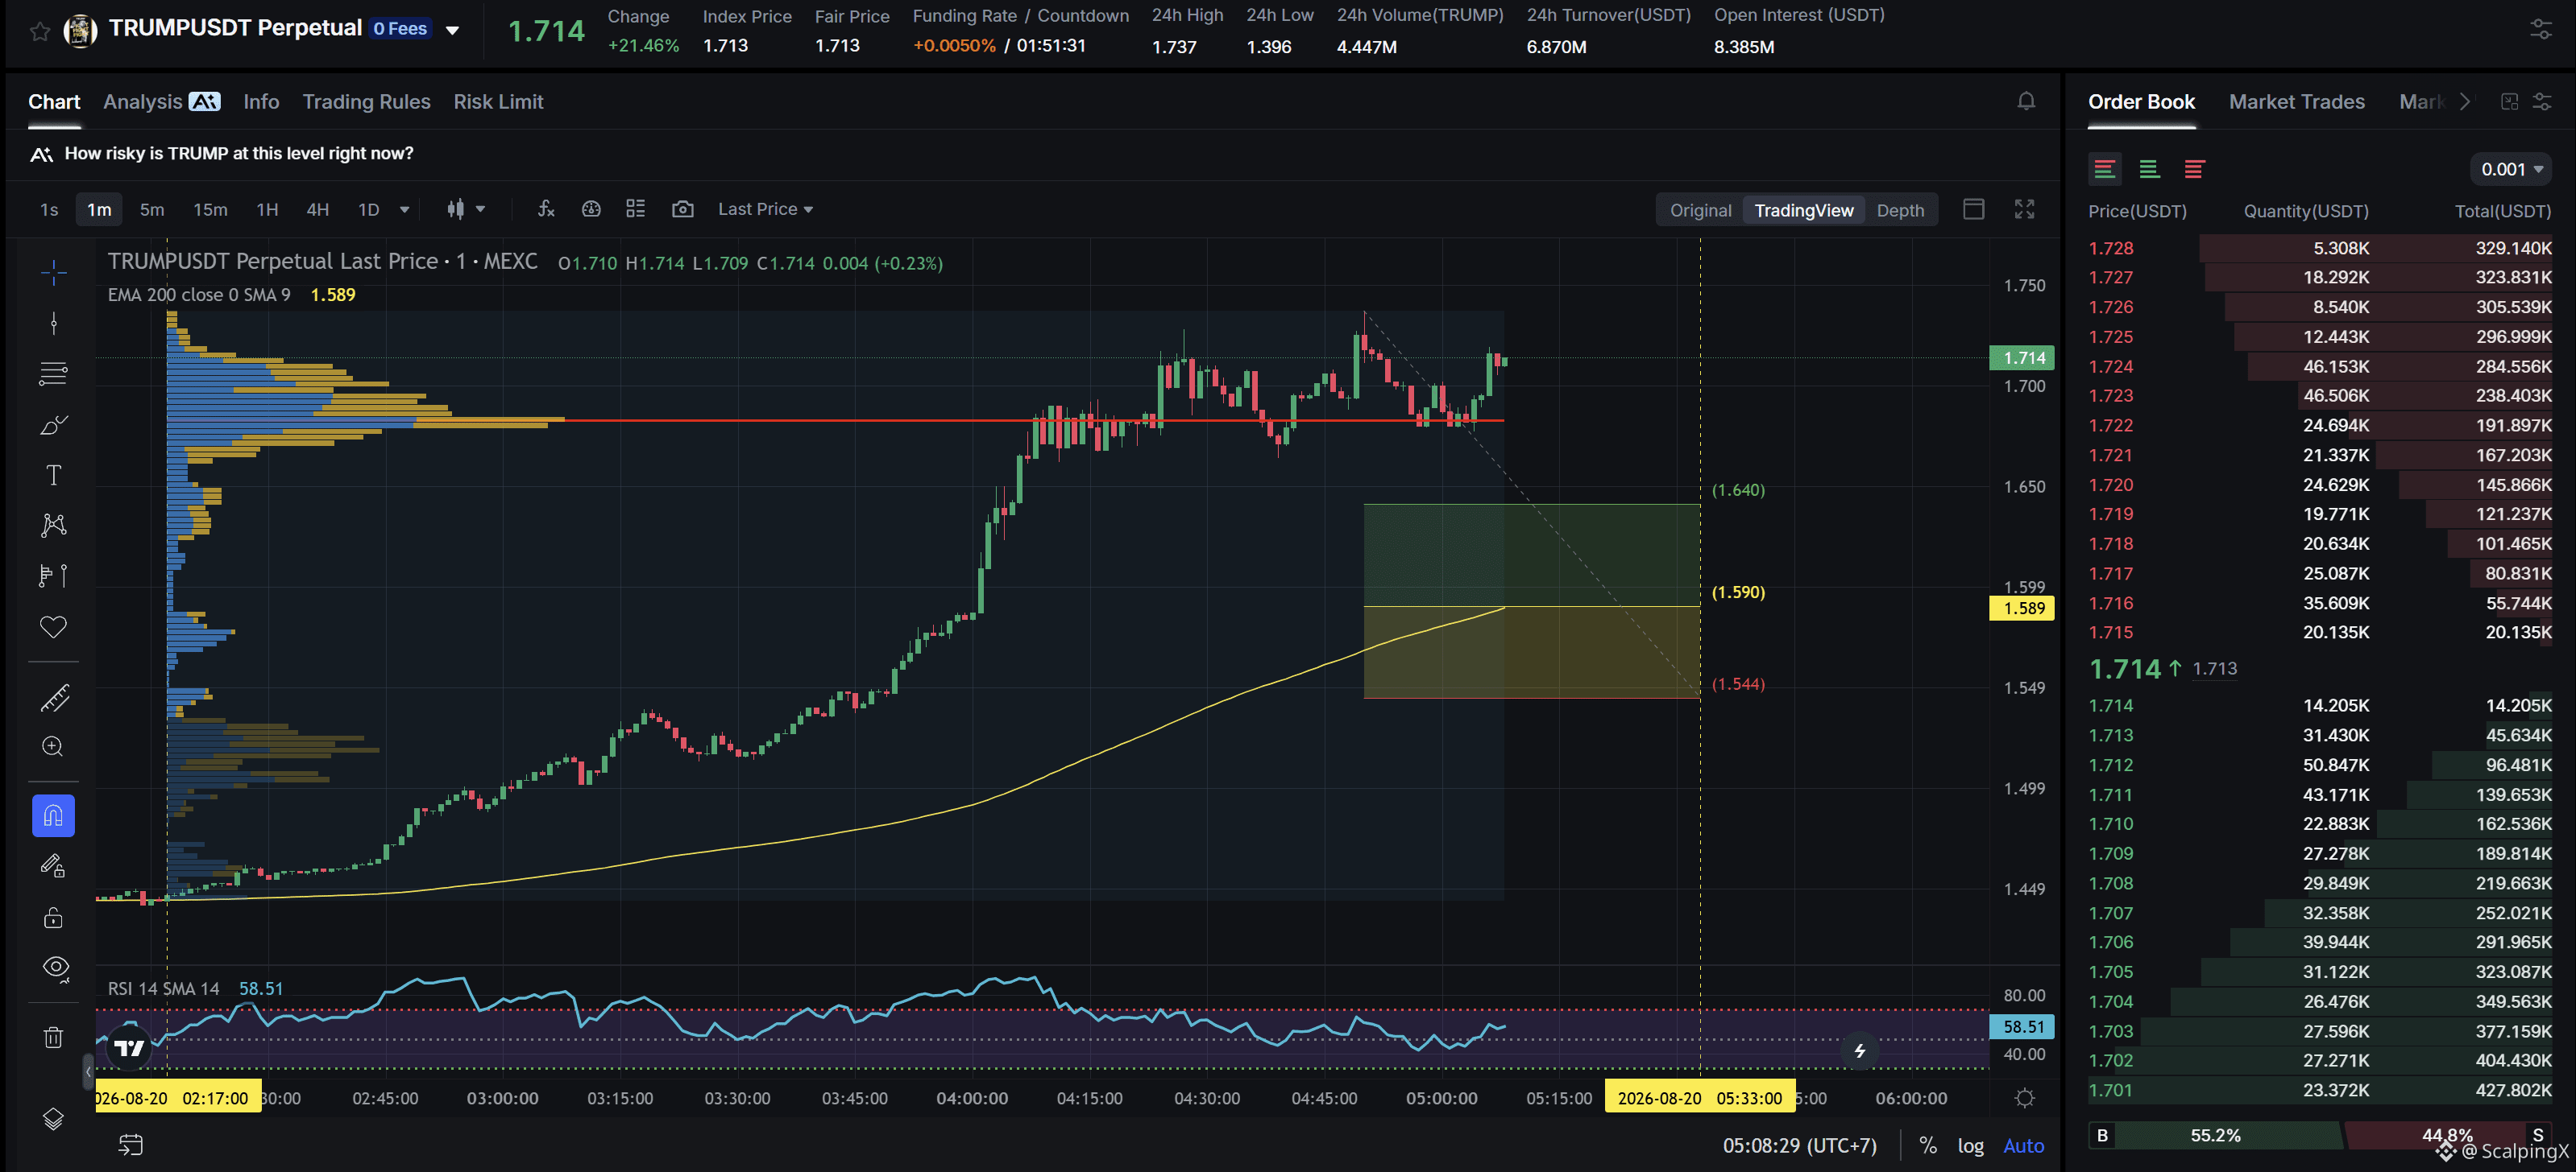
Task: Open the Info tab
Action: 261,102
